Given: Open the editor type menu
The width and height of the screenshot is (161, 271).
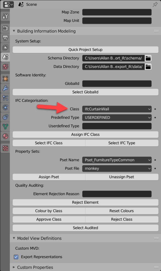Looking at the screenshot, I should coord(8,4).
